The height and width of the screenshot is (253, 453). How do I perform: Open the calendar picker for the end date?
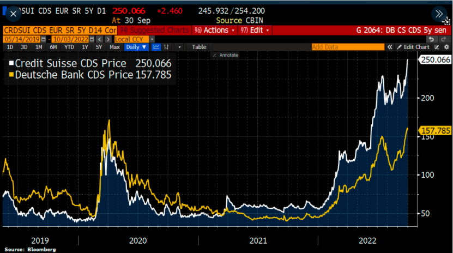point(92,39)
